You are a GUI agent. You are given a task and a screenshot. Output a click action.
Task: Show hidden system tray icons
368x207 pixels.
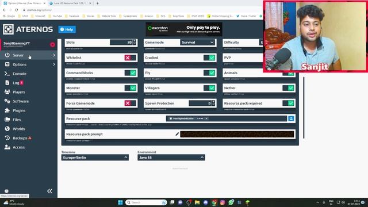point(317,202)
